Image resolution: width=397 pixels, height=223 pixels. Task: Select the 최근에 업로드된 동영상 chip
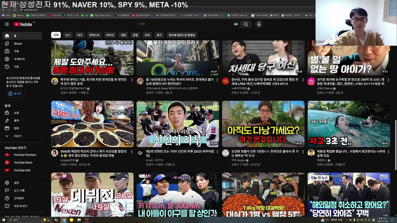tap(182, 35)
